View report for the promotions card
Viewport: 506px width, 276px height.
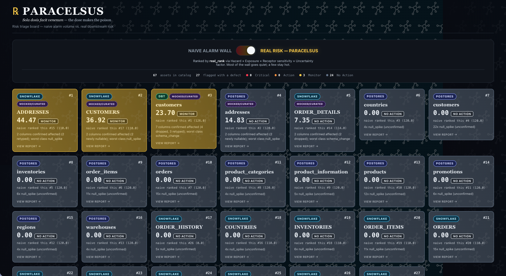coord(445,202)
